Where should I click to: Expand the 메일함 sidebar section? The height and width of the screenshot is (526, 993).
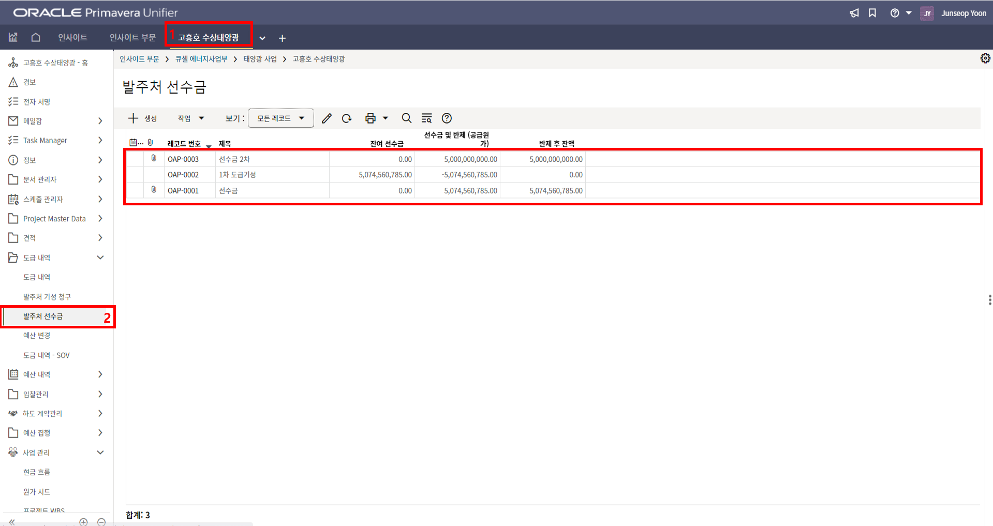pos(100,121)
